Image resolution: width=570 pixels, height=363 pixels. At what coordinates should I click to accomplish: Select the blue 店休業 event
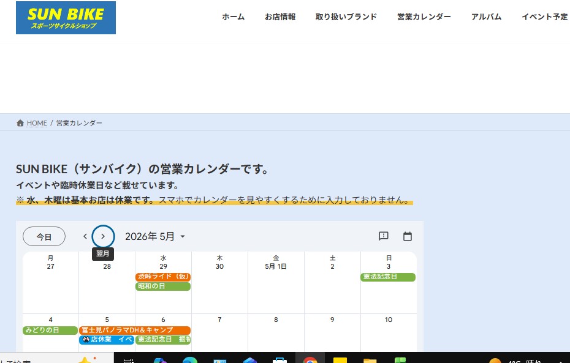point(106,340)
